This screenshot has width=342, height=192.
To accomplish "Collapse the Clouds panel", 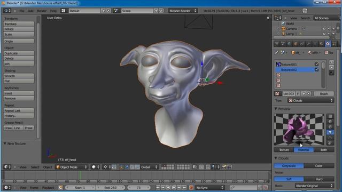I will point(276,158).
